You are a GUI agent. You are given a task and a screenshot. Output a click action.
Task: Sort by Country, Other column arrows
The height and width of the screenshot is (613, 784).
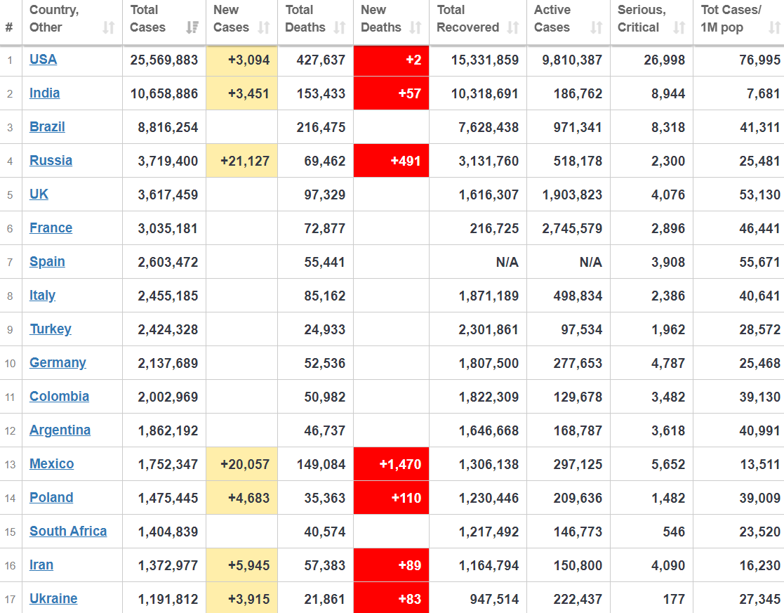(x=109, y=27)
